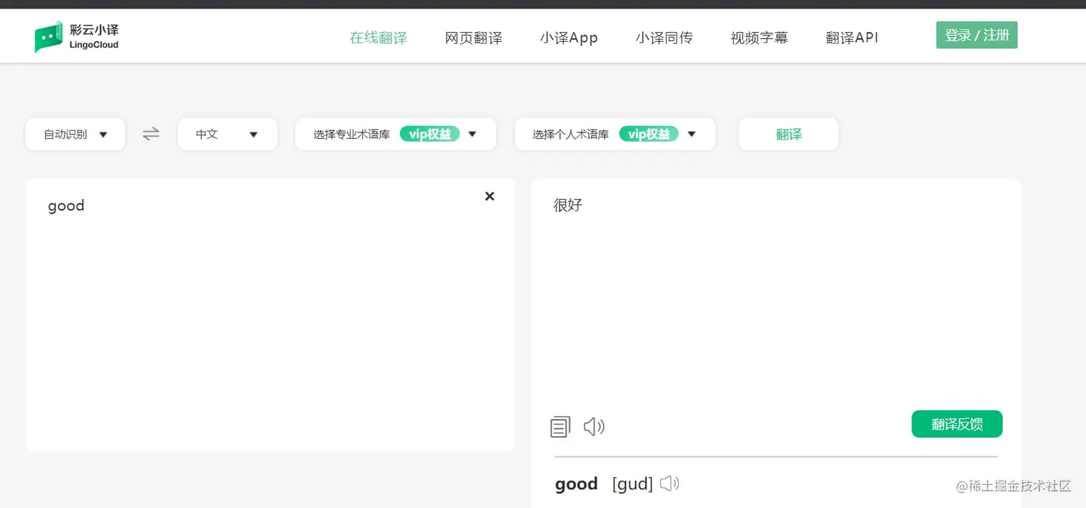
Task: Swap source and target languages
Action: point(151,134)
